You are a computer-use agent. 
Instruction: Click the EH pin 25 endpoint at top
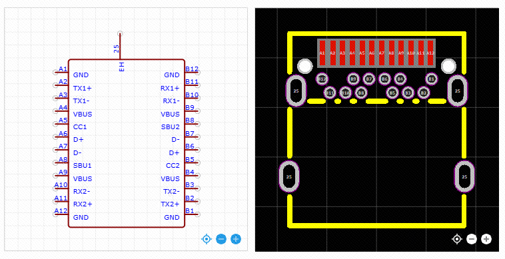pyautogui.click(x=120, y=33)
